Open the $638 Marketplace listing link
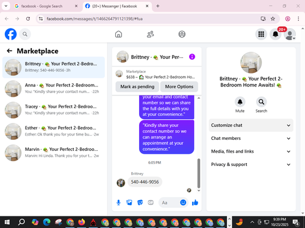This screenshot has width=305, height=228. [x=157, y=74]
